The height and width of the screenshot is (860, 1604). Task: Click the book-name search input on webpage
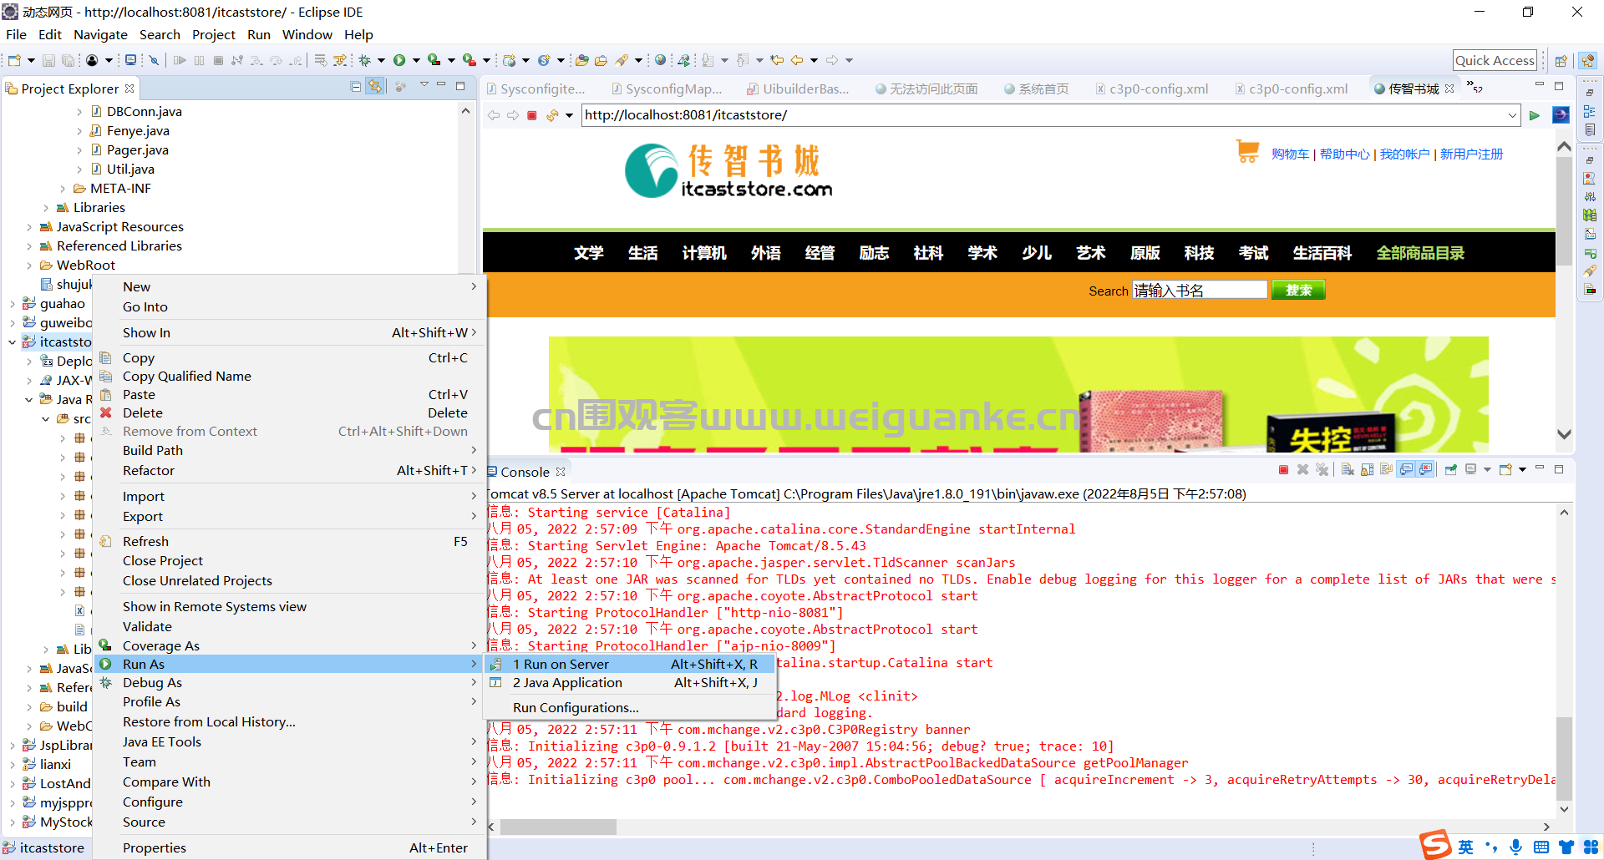[x=1200, y=290]
